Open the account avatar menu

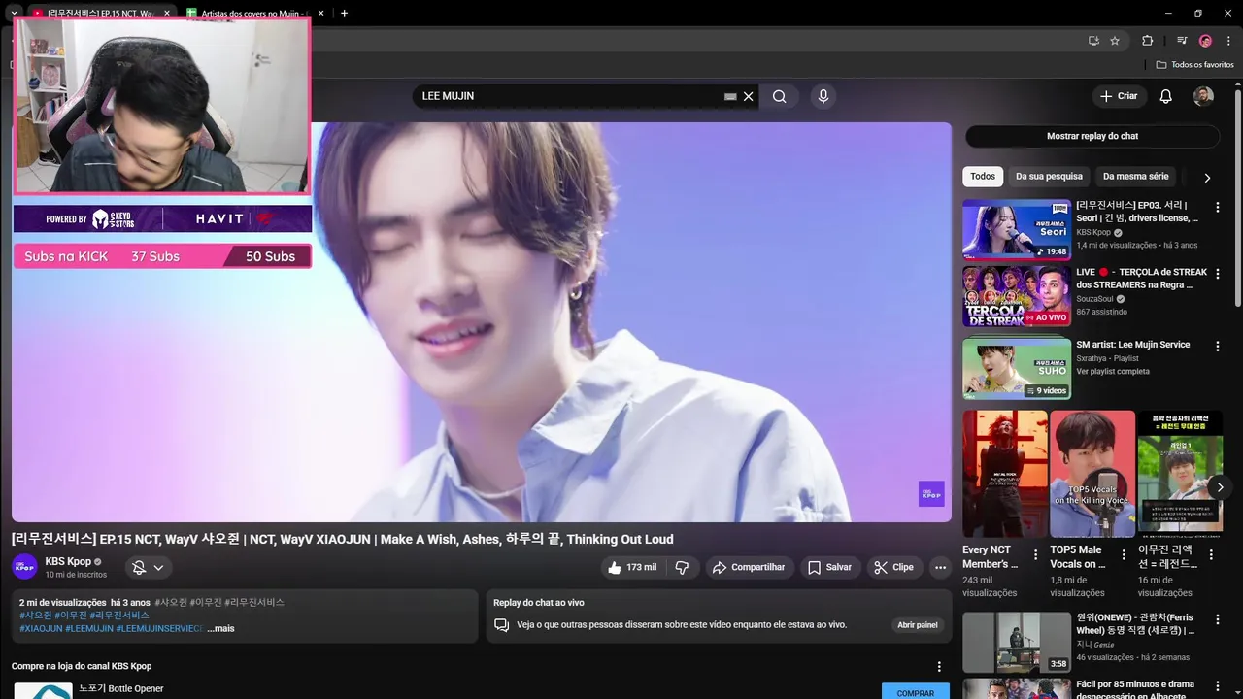tap(1203, 96)
